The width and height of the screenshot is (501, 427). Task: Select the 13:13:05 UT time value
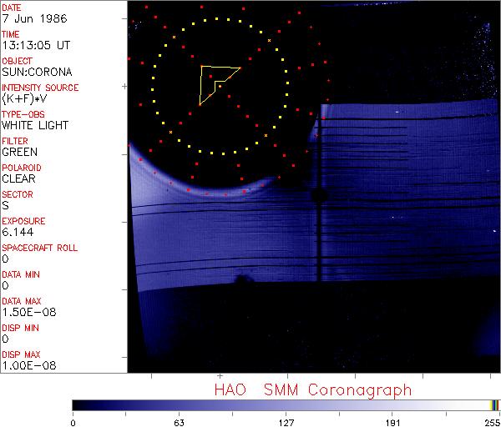pyautogui.click(x=35, y=45)
